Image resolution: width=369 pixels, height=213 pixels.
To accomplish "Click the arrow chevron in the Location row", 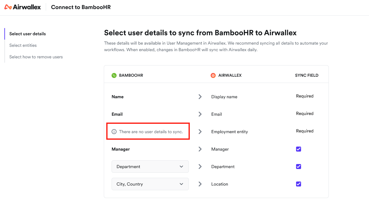I will tap(200, 184).
